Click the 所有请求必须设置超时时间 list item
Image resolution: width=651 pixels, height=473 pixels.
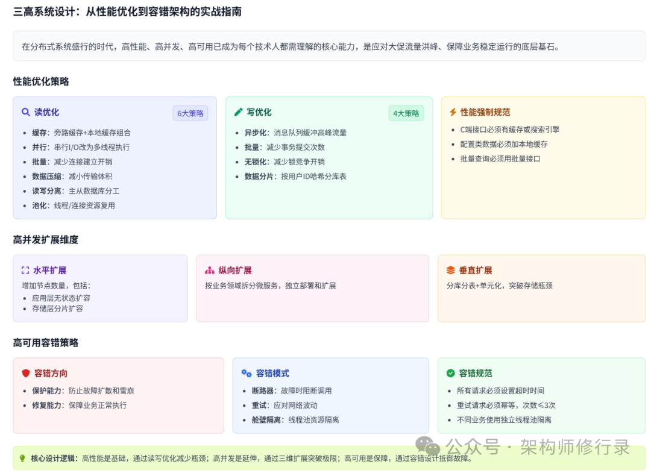tap(501, 391)
